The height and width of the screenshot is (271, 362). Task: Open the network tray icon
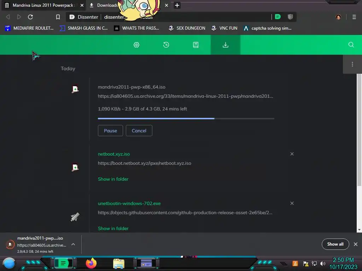point(314,263)
